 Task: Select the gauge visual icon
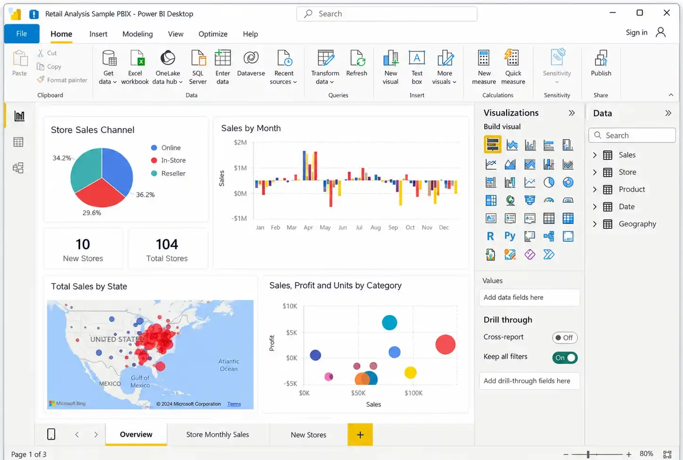(549, 201)
